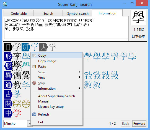Click the large 學 character preview
Image resolution: width=150 pixels, height=130 pixels.
click(x=138, y=17)
